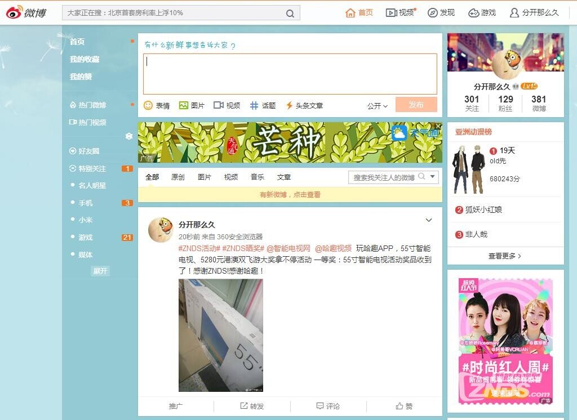Open the post's TV box photo thumbnail
577x420 pixels.
click(x=221, y=335)
